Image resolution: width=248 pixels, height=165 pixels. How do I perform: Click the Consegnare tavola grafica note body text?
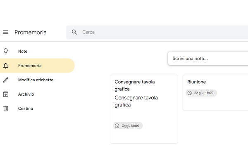[x=136, y=101]
